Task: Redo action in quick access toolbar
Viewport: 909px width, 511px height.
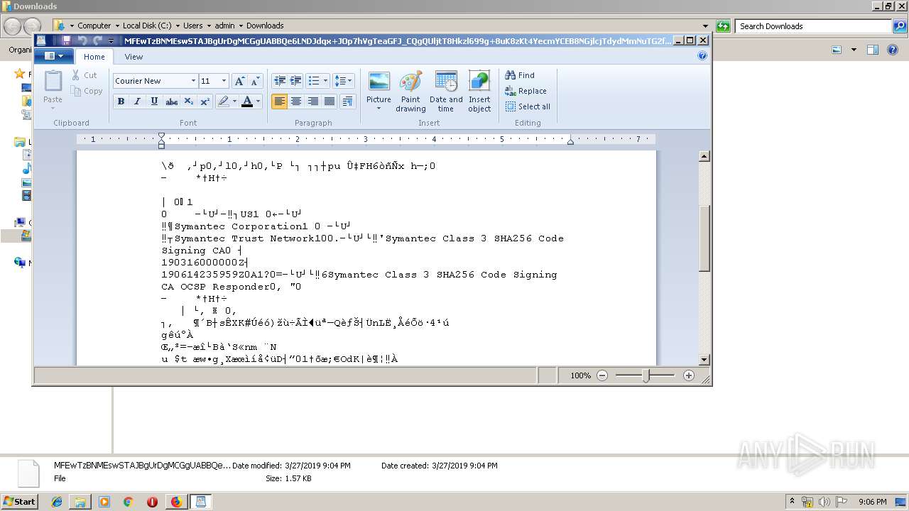Action: pos(97,40)
